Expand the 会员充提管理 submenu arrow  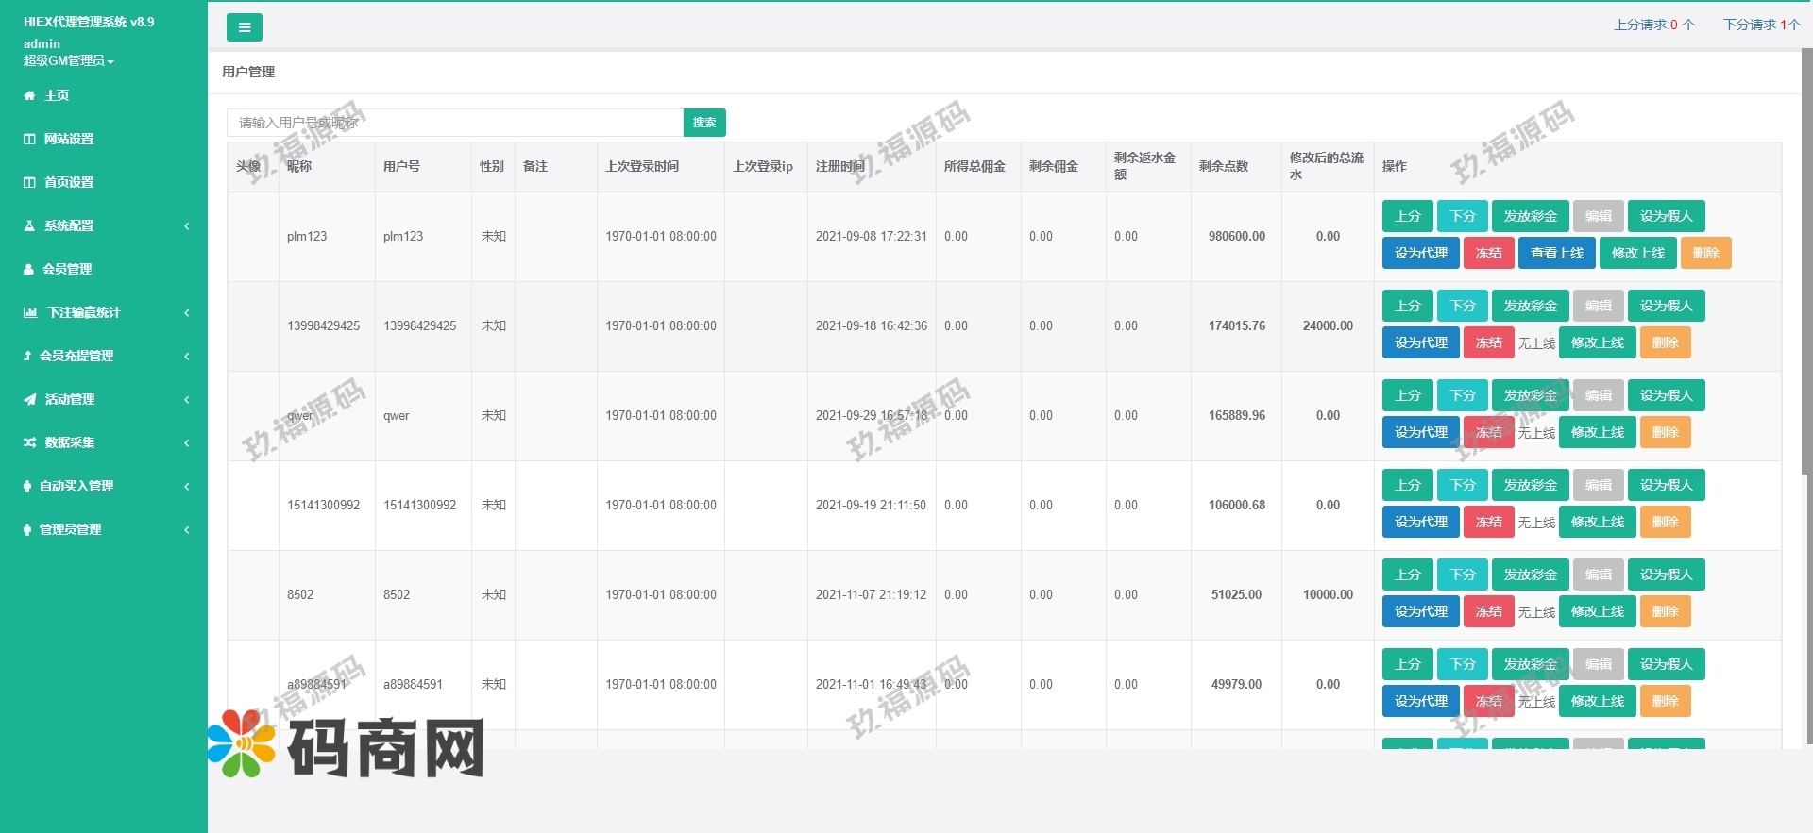(187, 356)
